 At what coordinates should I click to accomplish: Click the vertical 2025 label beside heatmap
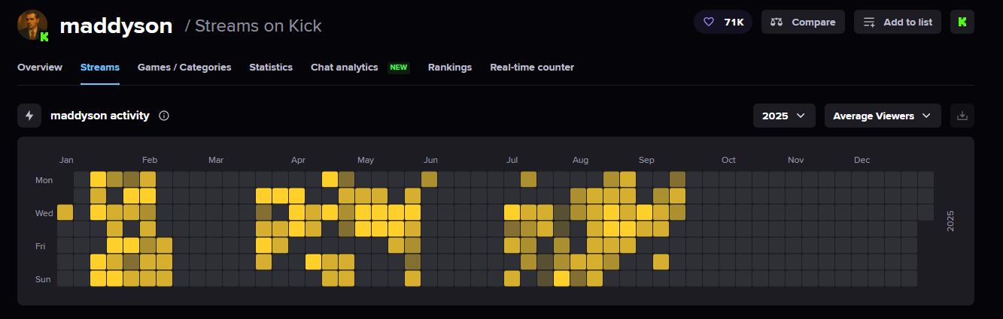click(x=950, y=221)
